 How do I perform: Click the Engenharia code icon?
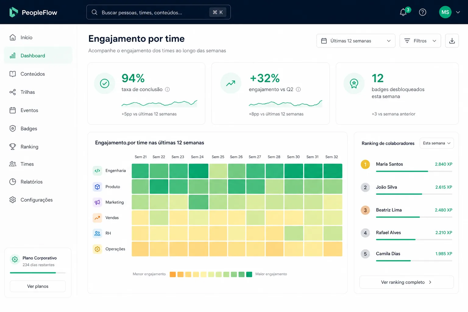point(97,171)
